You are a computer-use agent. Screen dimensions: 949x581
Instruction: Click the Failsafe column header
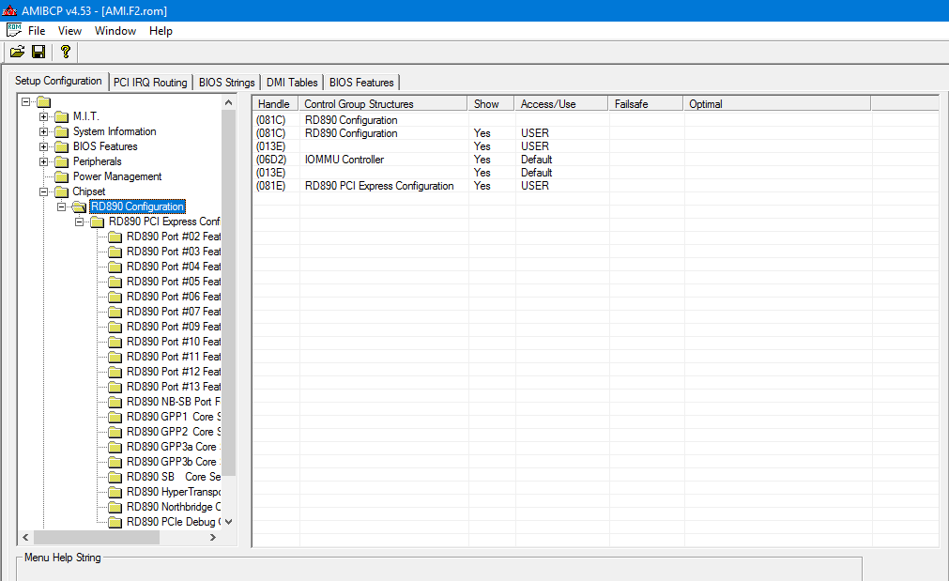646,104
